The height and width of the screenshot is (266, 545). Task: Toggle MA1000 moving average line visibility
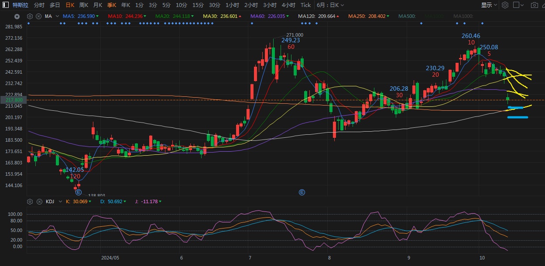point(463,16)
